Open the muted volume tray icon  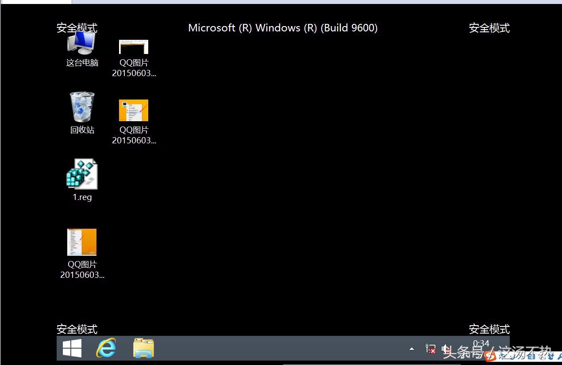[x=446, y=349]
